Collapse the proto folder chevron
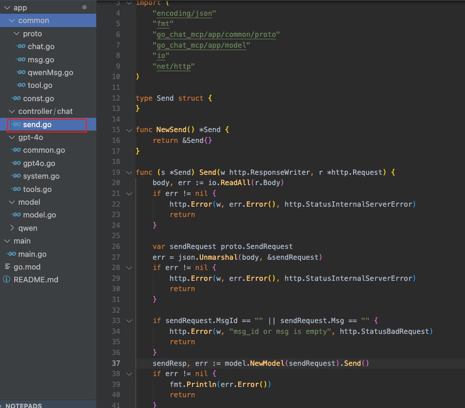The image size is (465, 408). [x=16, y=34]
